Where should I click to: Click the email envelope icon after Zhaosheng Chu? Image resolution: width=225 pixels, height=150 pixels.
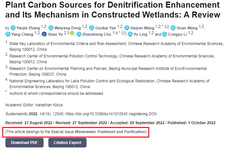124,34
